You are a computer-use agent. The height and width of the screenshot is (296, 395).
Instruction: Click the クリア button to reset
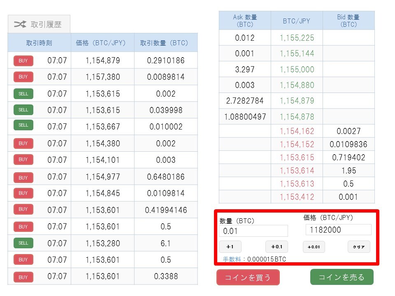click(x=359, y=247)
